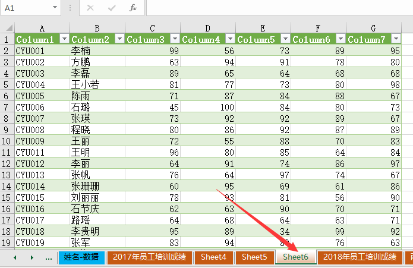This screenshot has width=413, height=268.
Task: Open the Column6 filter dropdown
Action: click(341, 39)
